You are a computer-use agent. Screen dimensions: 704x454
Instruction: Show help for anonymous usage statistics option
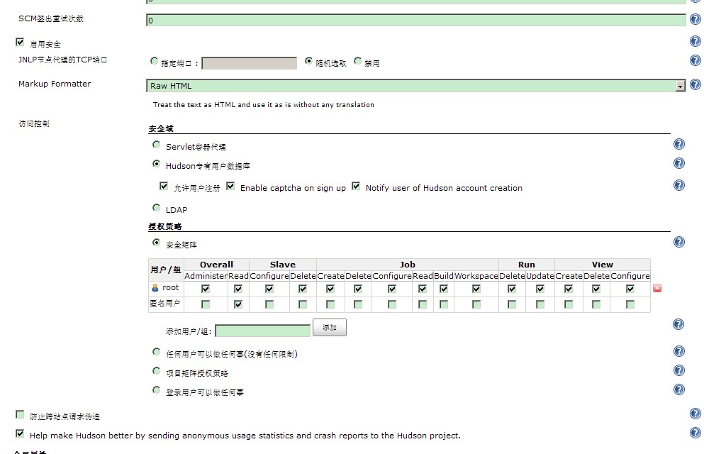point(695,433)
